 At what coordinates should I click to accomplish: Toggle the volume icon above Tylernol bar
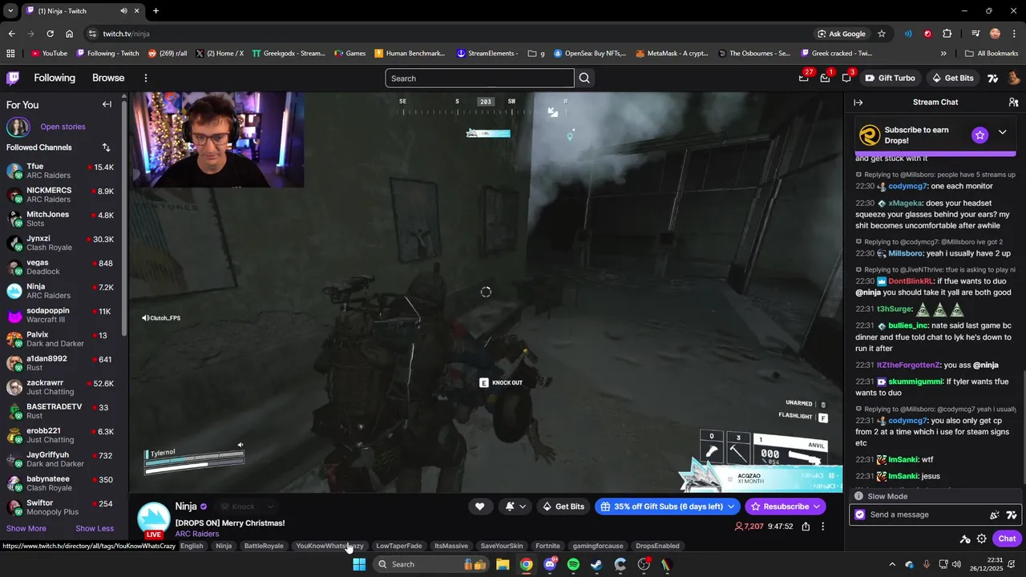(240, 445)
